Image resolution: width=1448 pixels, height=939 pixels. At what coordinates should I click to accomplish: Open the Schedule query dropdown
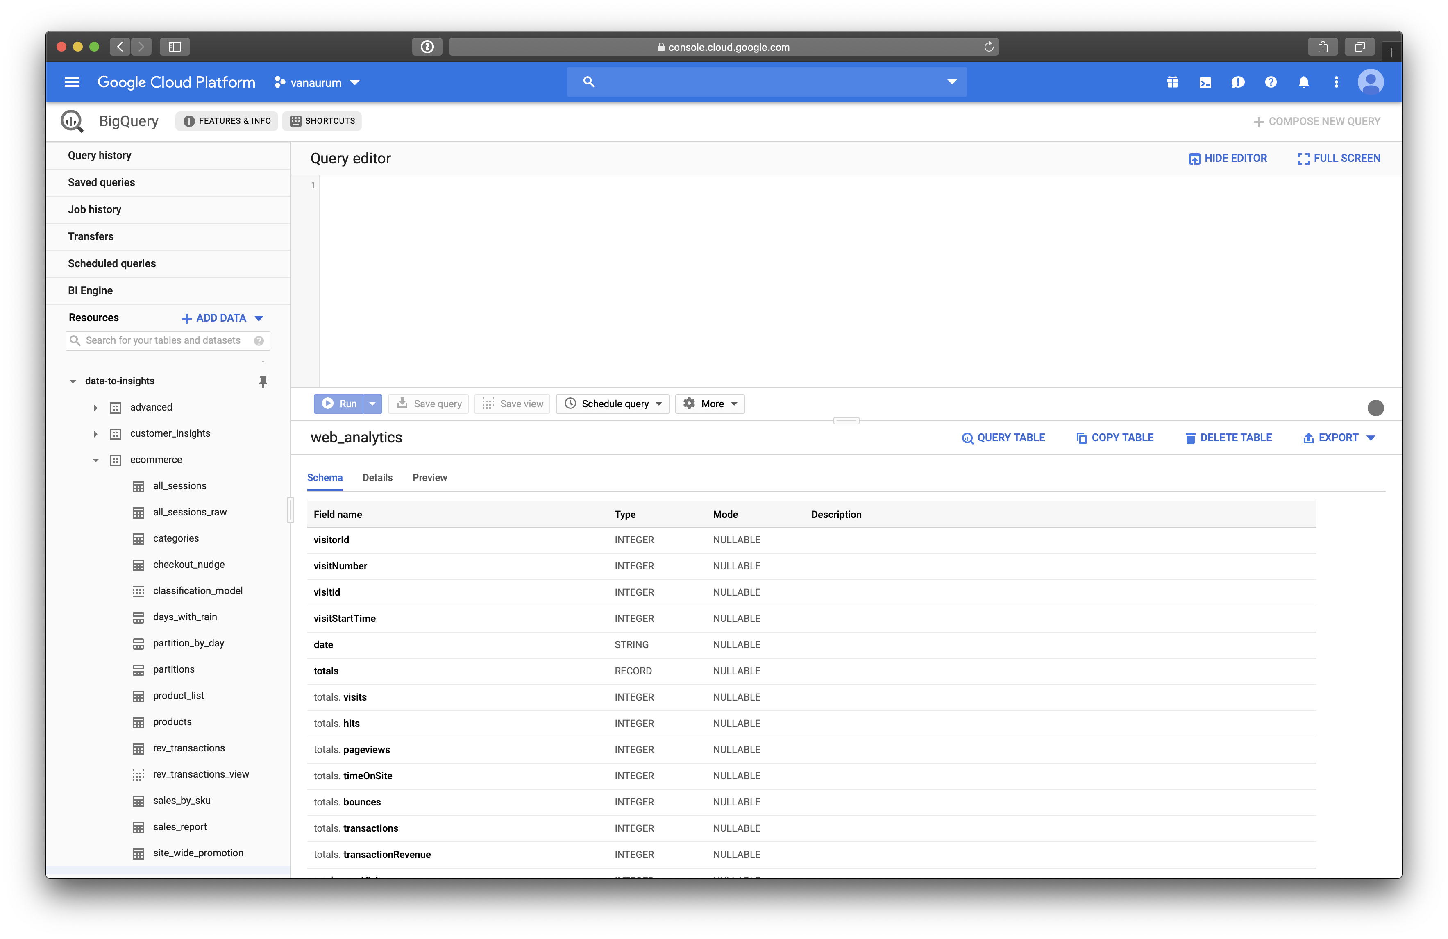[612, 404]
